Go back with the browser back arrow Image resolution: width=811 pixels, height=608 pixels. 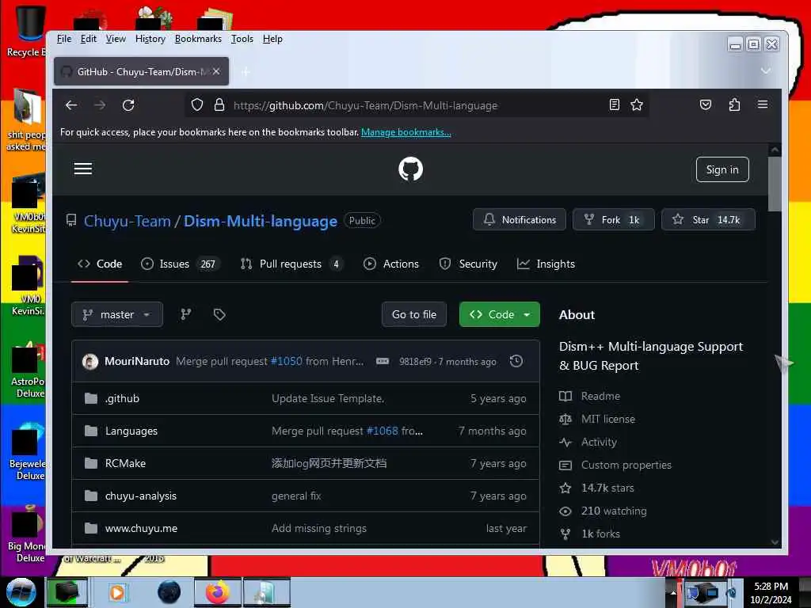tap(71, 105)
